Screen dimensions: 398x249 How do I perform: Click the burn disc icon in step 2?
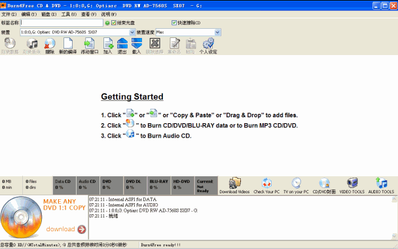coord(130,124)
